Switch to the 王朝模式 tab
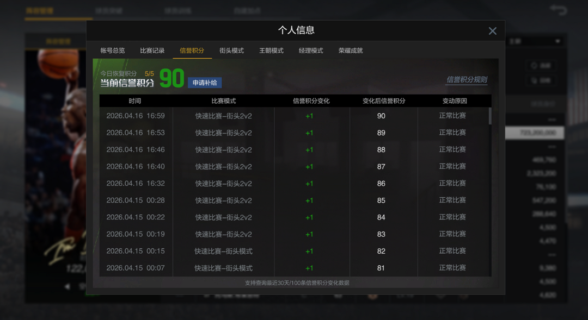The width and height of the screenshot is (588, 320). 272,51
